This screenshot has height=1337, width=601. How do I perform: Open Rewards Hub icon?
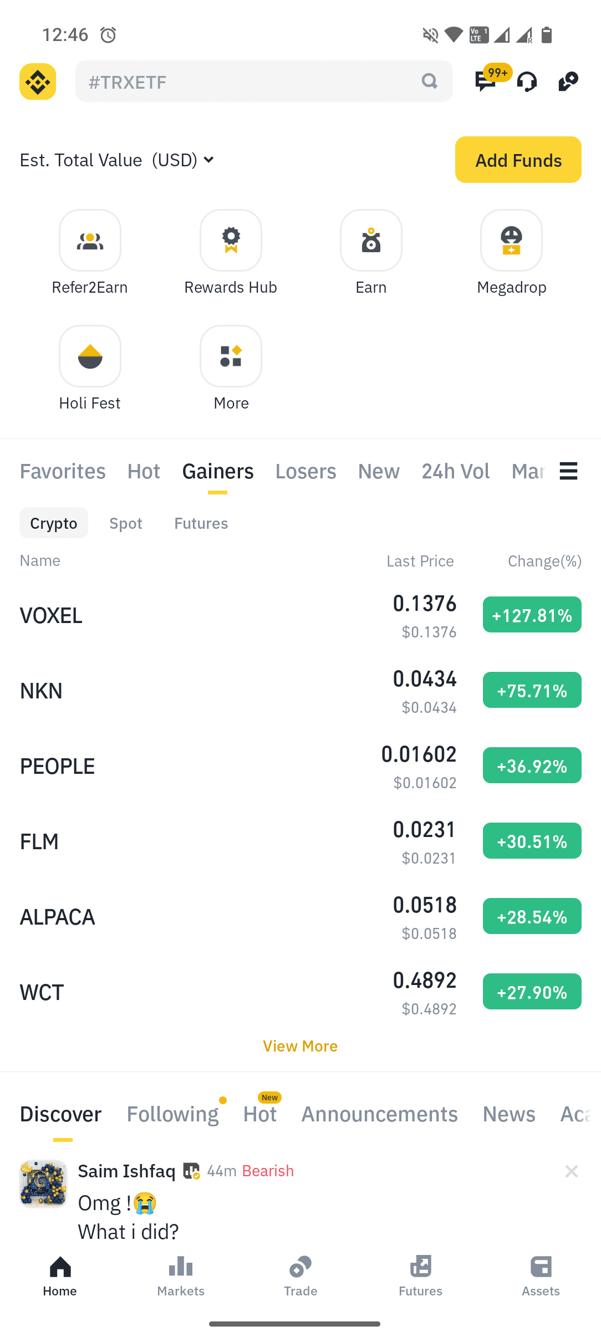231,241
